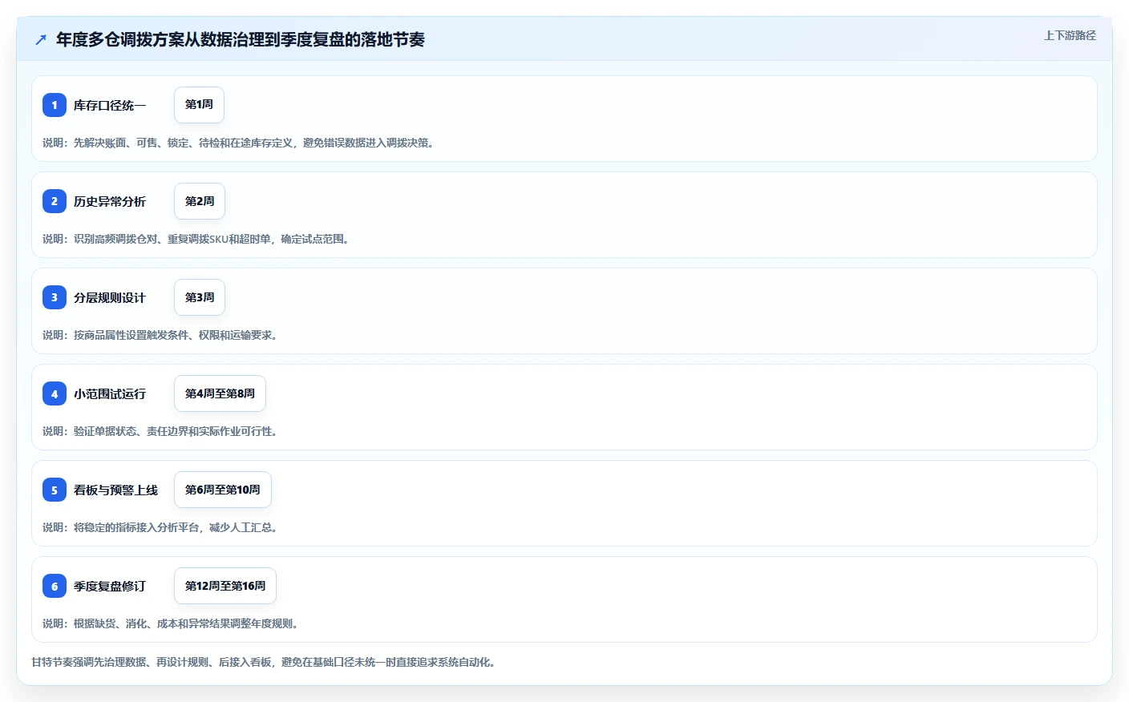Click the 第1周 time tag
Image resolution: width=1129 pixels, height=702 pixels.
[x=199, y=105]
